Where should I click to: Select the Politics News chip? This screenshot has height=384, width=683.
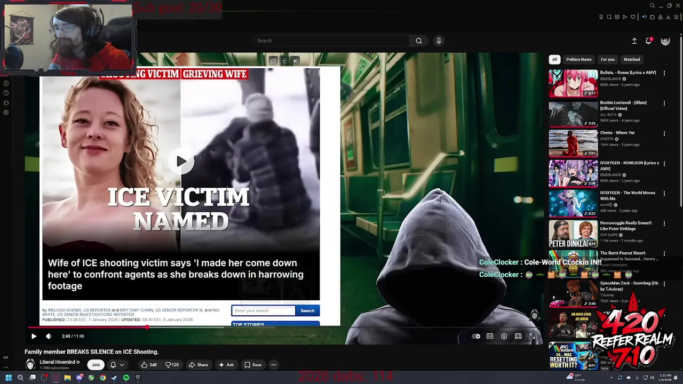pyautogui.click(x=578, y=59)
